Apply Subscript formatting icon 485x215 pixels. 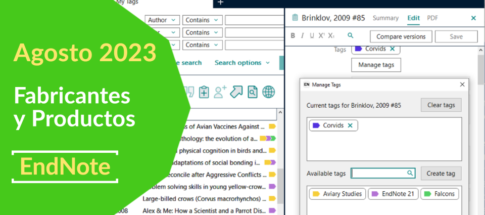[x=331, y=36]
